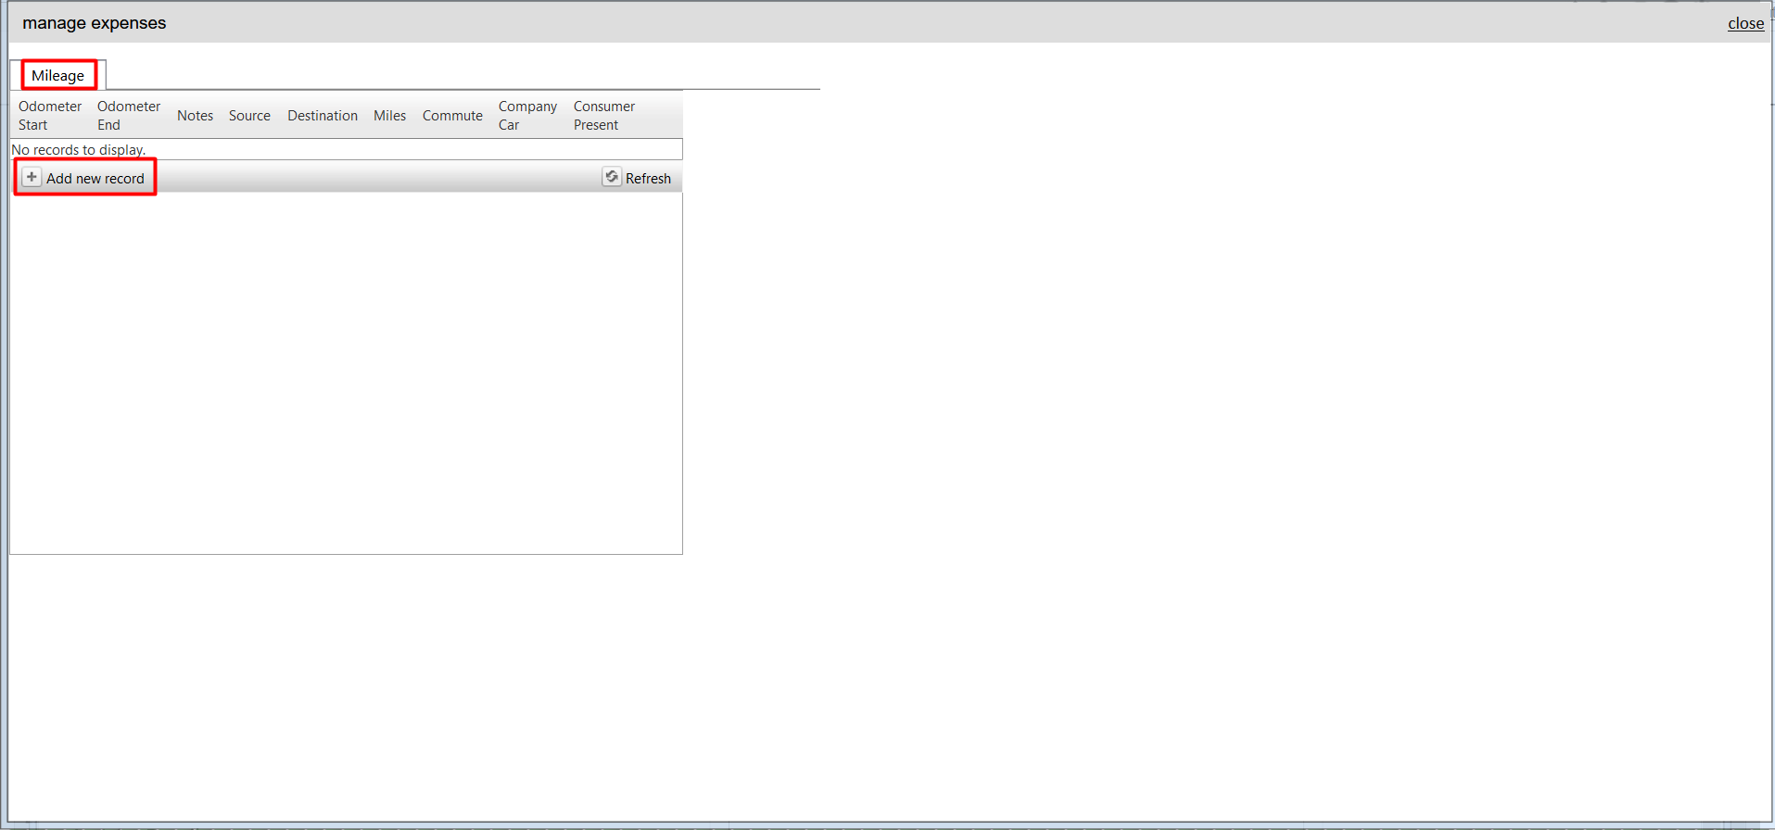This screenshot has width=1775, height=830.
Task: Click the Miles column header
Action: coord(390,116)
